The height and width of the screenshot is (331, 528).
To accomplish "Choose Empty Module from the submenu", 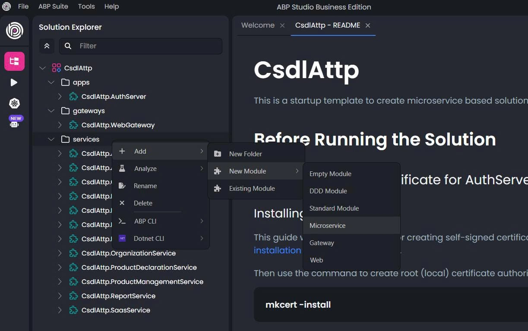I will coord(352,173).
